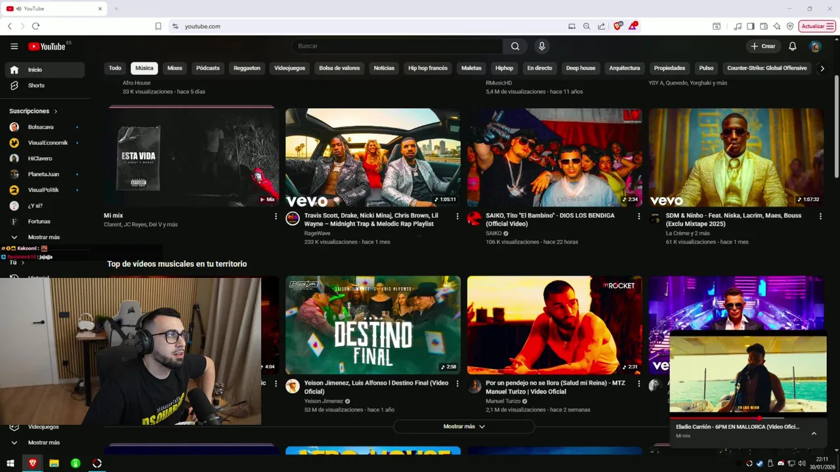
Task: Open the account avatar menu
Action: click(x=815, y=46)
